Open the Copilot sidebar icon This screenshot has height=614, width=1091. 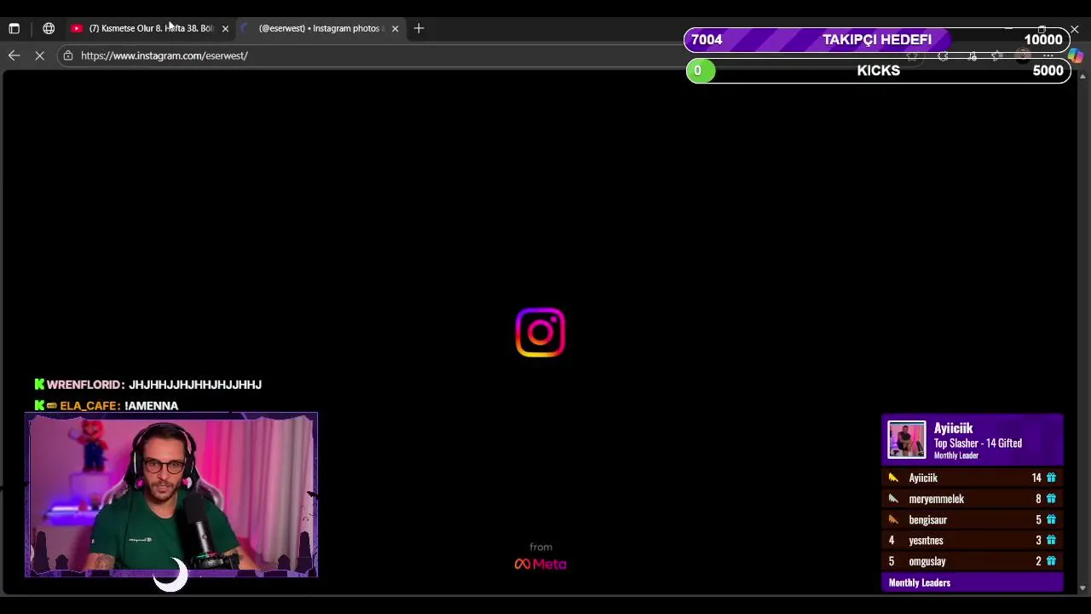(x=1075, y=55)
